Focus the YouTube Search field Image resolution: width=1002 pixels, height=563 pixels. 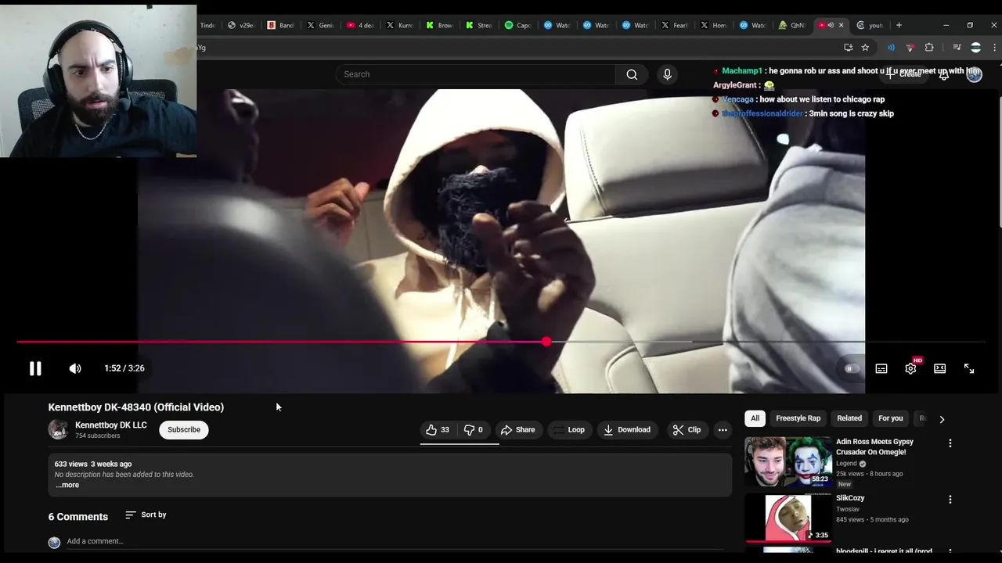coord(476,74)
